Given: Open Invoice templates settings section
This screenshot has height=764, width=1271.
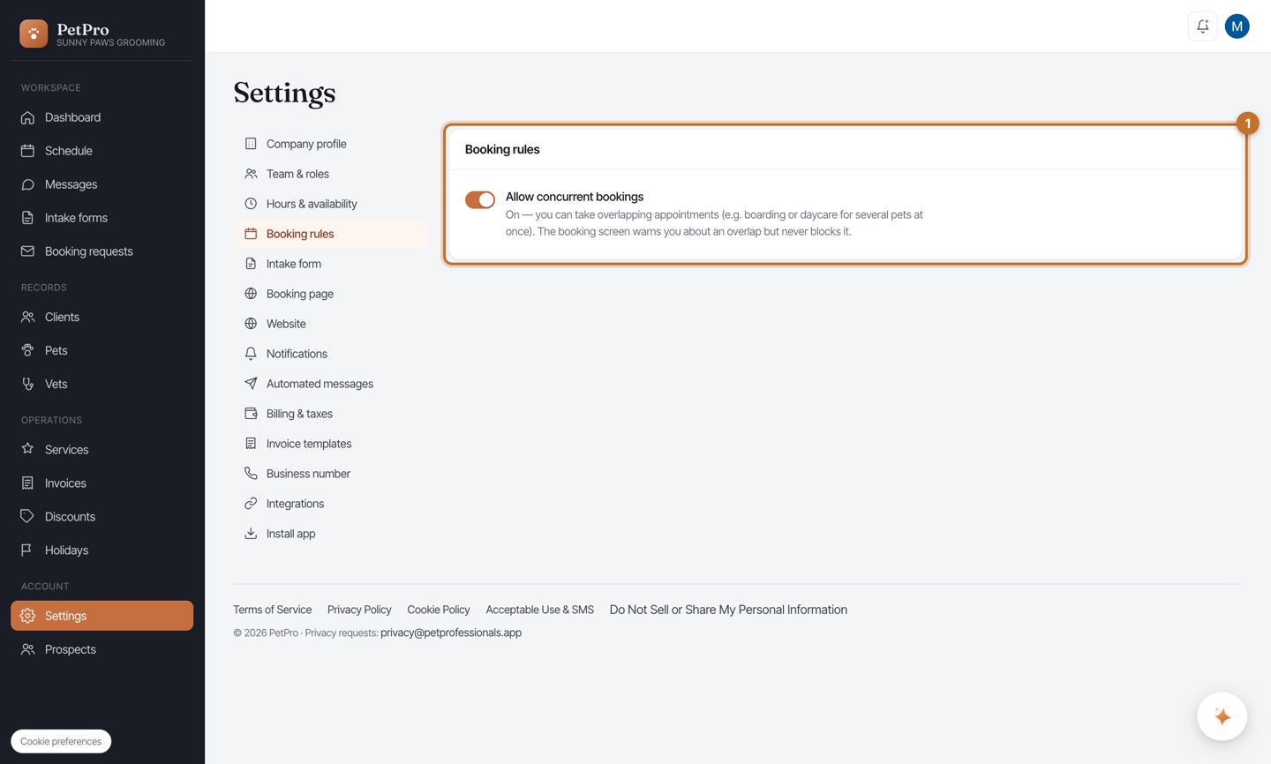Looking at the screenshot, I should [x=330, y=444].
